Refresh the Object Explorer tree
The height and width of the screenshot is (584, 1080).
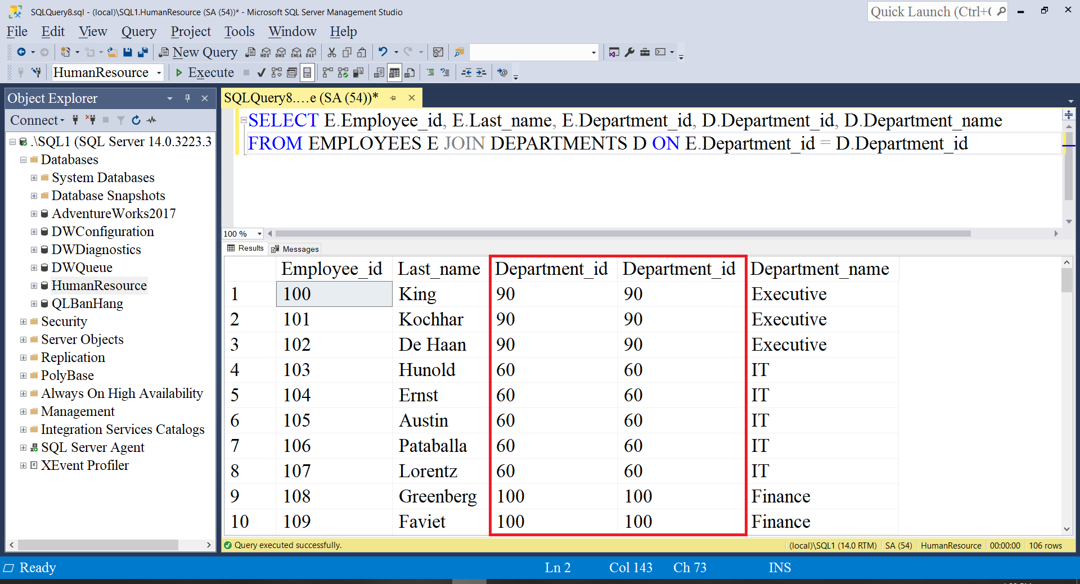click(x=136, y=120)
